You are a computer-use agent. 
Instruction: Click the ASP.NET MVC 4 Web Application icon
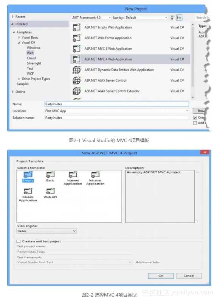pos(77,59)
